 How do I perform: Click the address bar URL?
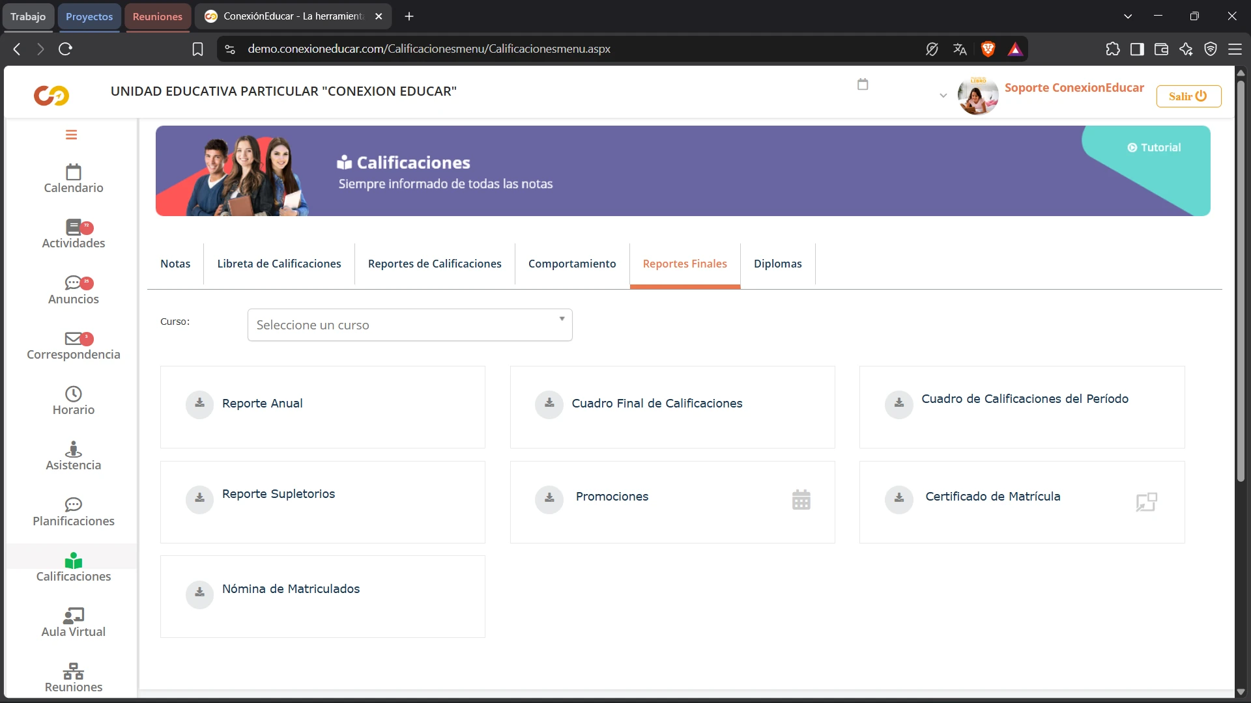tap(429, 49)
